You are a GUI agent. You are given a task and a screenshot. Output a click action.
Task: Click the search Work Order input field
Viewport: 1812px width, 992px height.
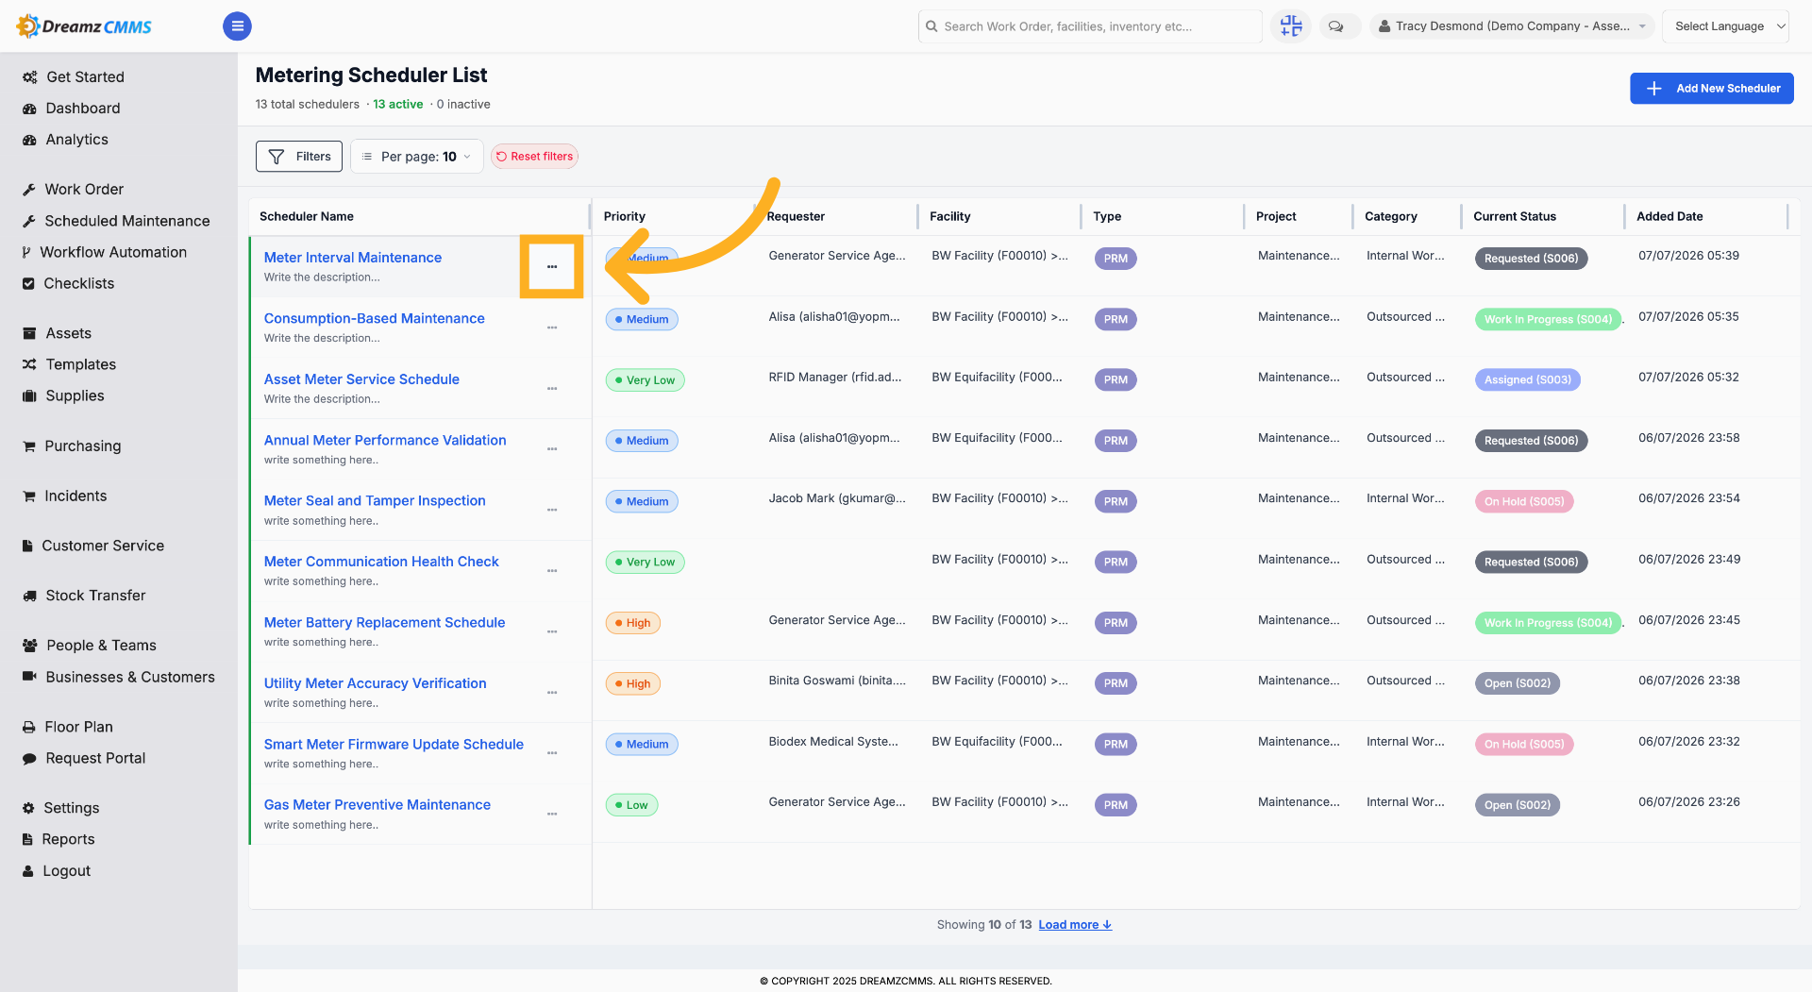point(1090,26)
